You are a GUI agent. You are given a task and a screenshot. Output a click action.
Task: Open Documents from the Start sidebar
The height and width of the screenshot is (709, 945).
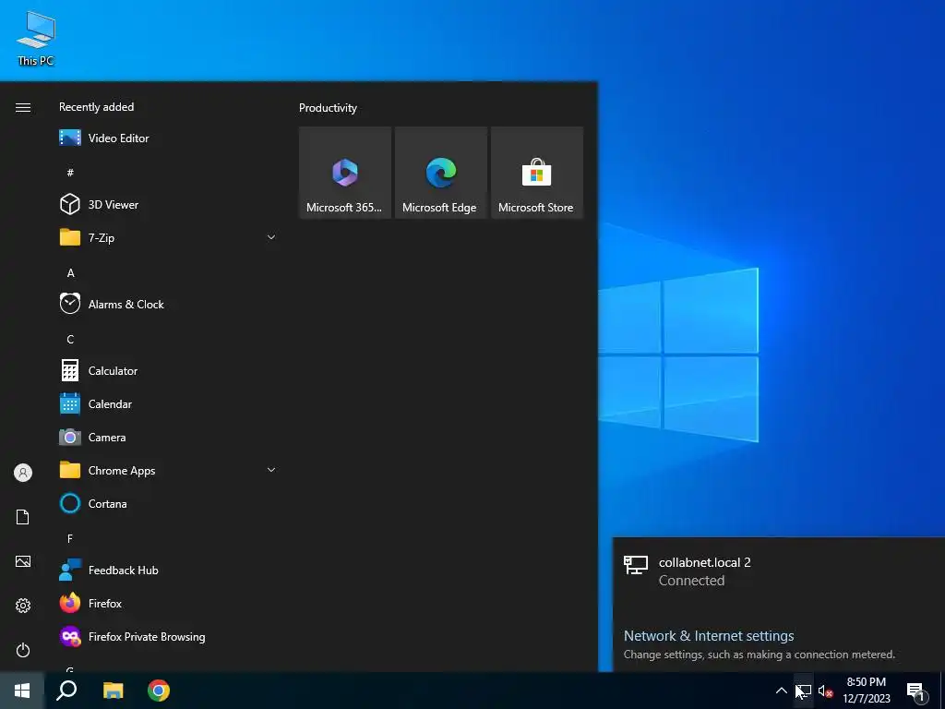coord(23,517)
